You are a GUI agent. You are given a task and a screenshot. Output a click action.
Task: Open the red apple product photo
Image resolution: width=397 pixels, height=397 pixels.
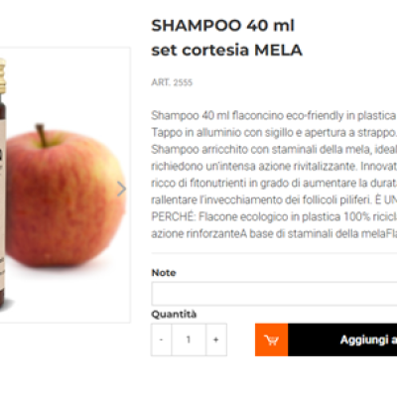66,197
